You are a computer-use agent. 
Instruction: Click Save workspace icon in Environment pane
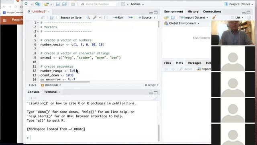coord(173,18)
